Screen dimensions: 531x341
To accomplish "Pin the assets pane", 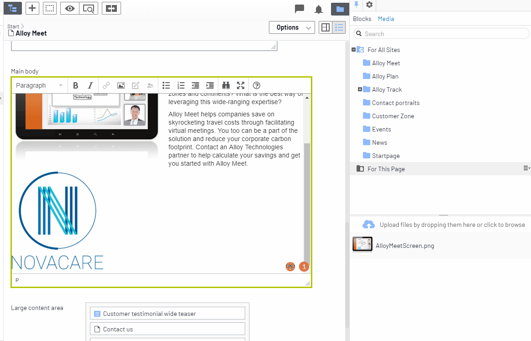I will coord(356,5).
